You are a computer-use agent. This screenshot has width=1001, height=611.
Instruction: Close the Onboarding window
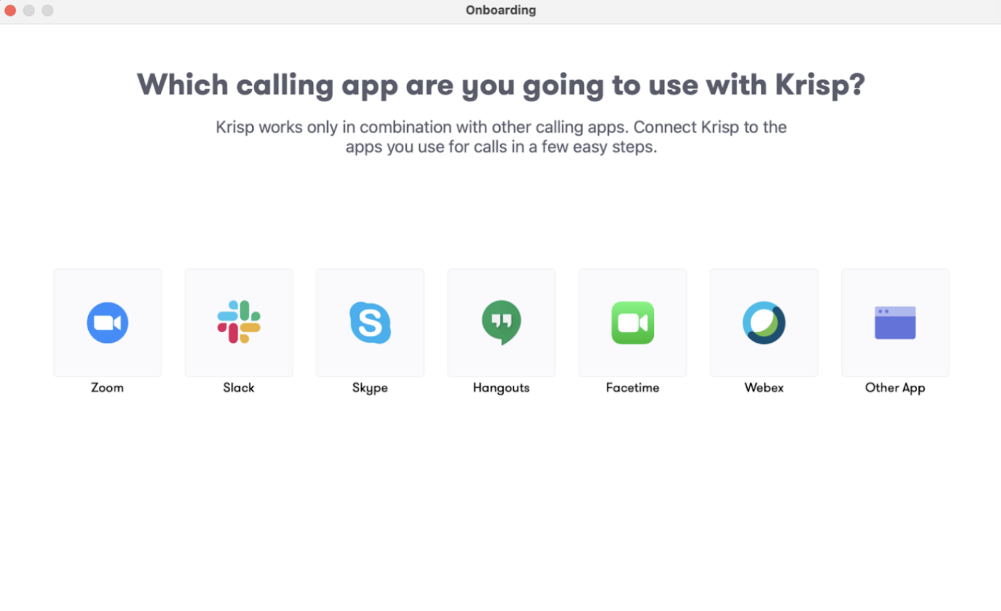pyautogui.click(x=11, y=11)
